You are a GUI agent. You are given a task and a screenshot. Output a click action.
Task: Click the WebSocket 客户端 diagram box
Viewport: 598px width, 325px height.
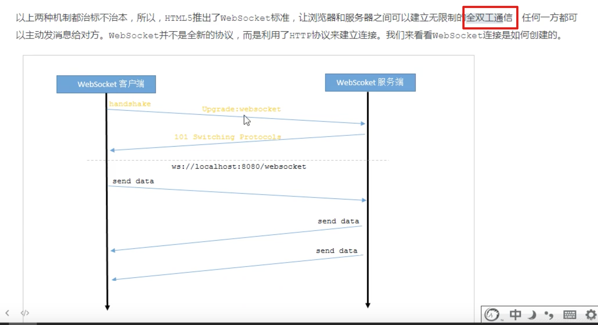[106, 84]
